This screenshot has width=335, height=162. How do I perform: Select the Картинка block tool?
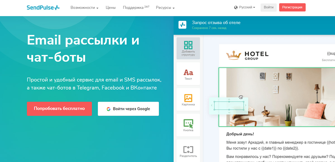pos(188,100)
